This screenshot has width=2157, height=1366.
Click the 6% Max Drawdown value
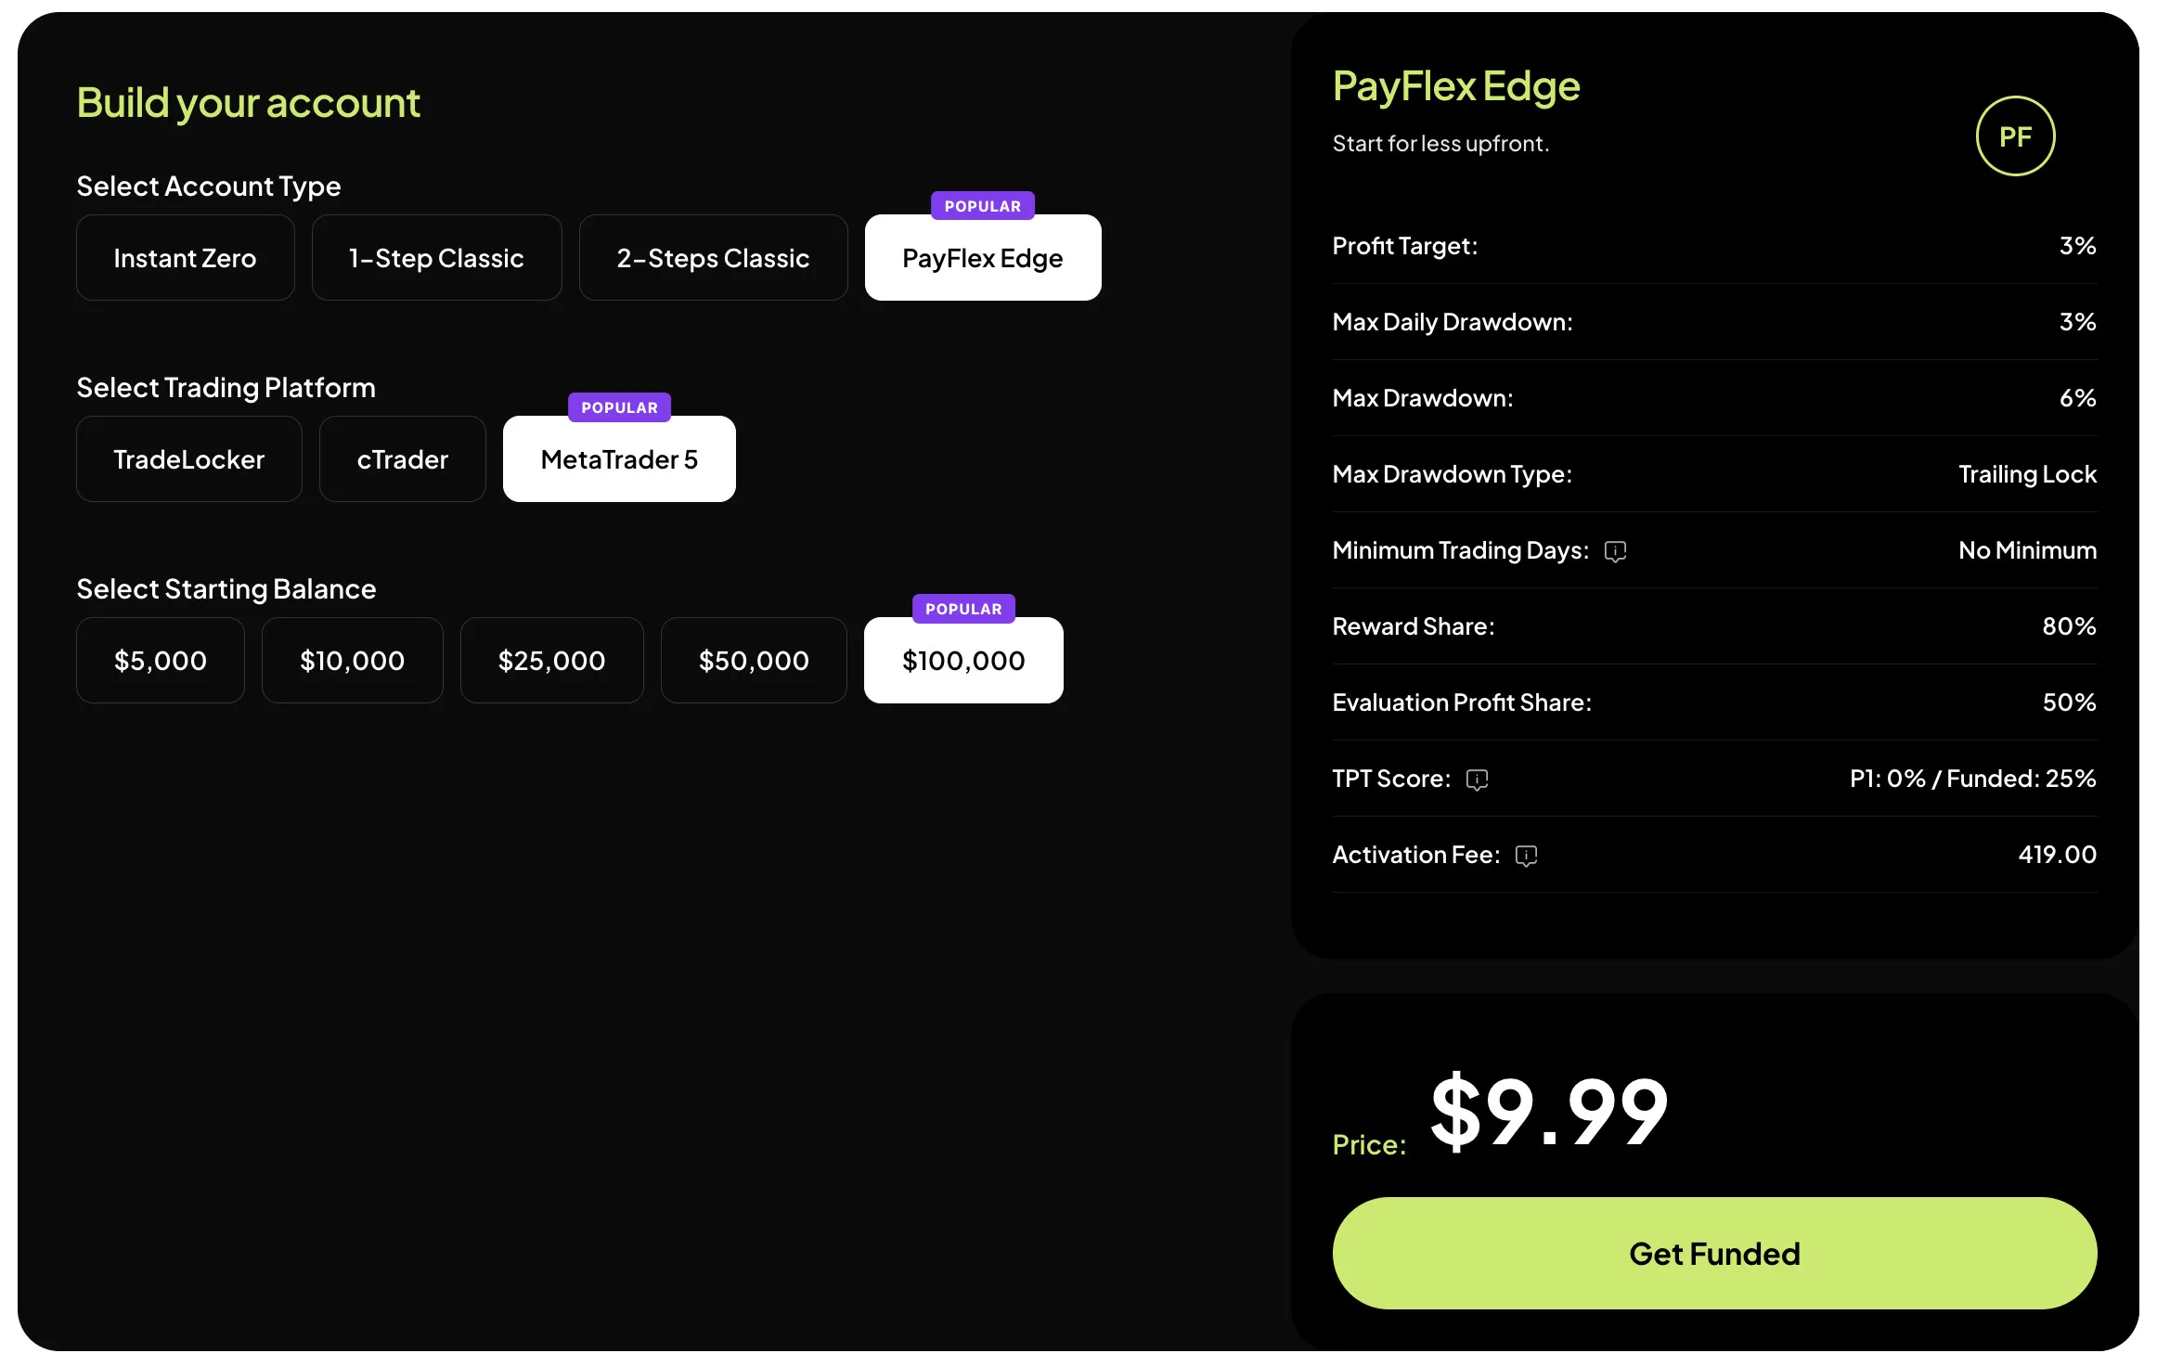(2077, 398)
